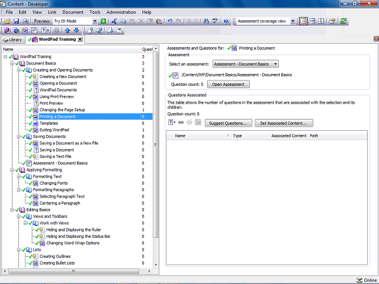Open the Document menu
This screenshot has width=379, height=284.
73,12
